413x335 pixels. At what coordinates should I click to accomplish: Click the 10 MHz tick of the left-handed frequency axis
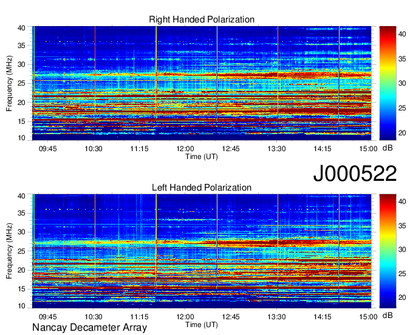(21, 306)
